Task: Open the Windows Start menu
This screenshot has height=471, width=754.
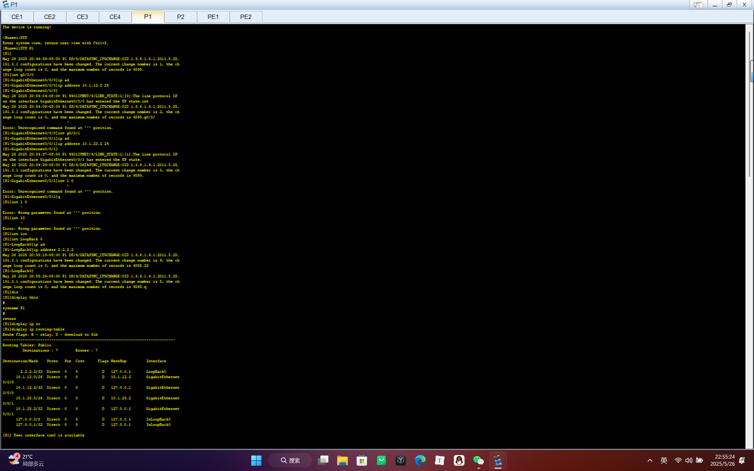Action: pos(256,460)
